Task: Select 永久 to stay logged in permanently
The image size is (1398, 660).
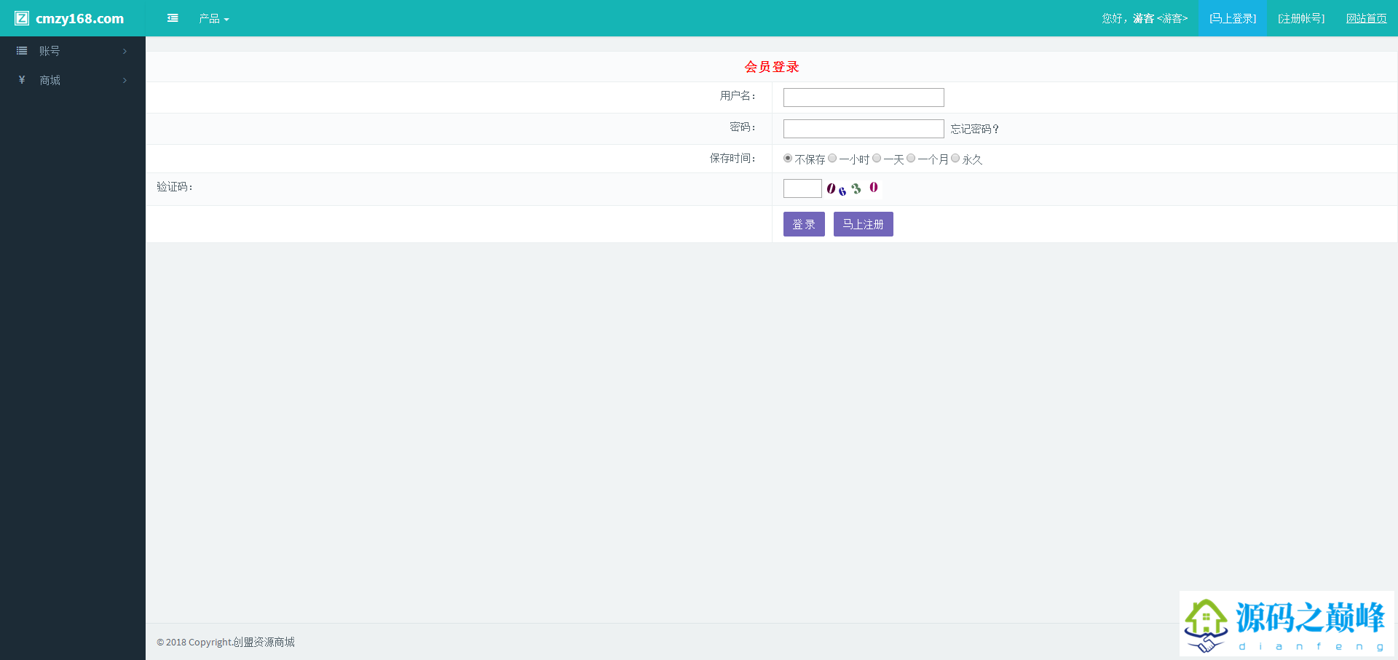Action: click(955, 159)
